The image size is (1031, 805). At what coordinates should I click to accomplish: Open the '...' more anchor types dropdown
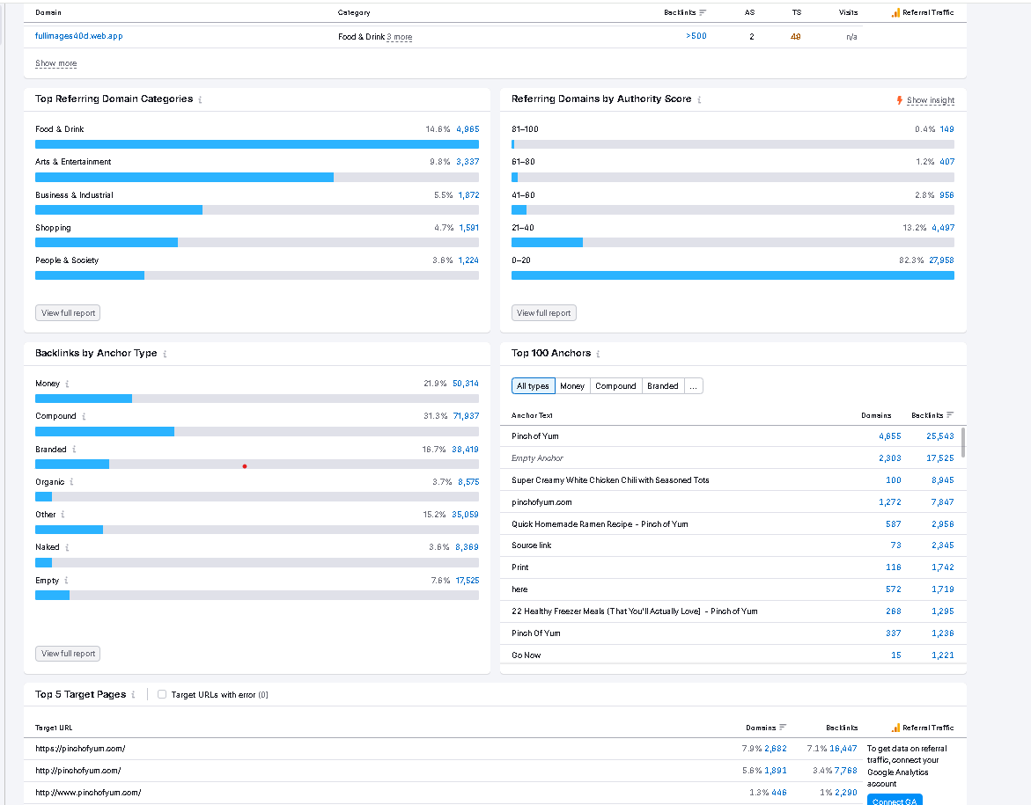694,386
